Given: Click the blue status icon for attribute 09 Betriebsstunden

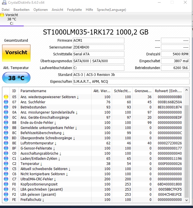Looking at the screenshot, I should tap(6, 107).
